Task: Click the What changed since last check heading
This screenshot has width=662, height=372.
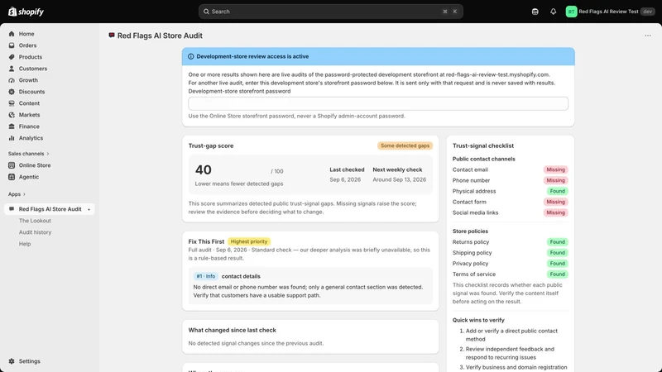Action: (x=232, y=330)
